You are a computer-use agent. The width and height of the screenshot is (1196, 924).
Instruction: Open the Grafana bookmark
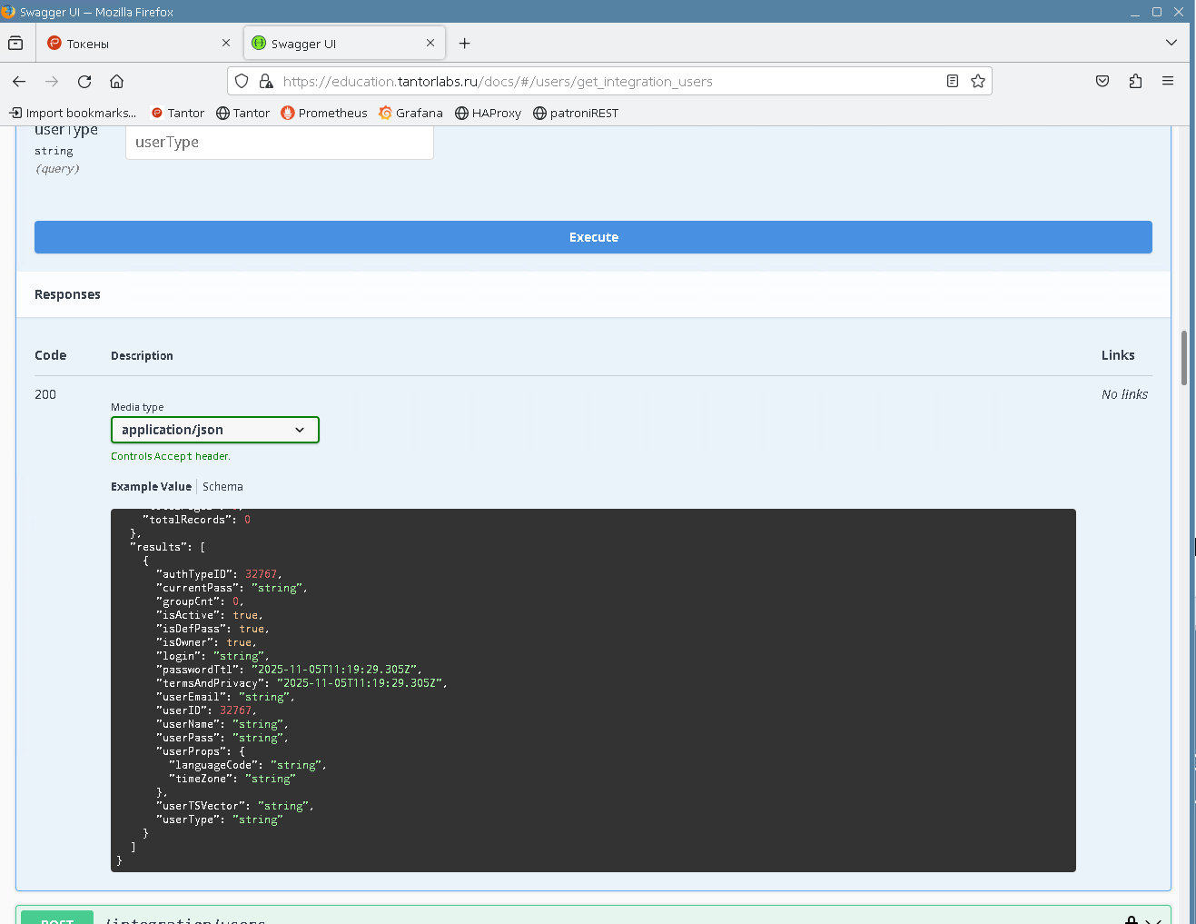click(x=410, y=114)
